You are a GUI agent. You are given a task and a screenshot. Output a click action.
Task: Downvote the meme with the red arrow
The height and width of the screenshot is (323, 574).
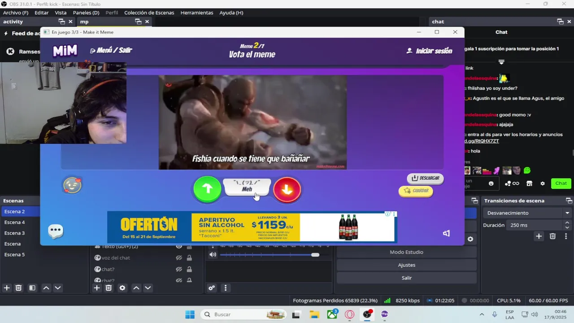(x=287, y=189)
